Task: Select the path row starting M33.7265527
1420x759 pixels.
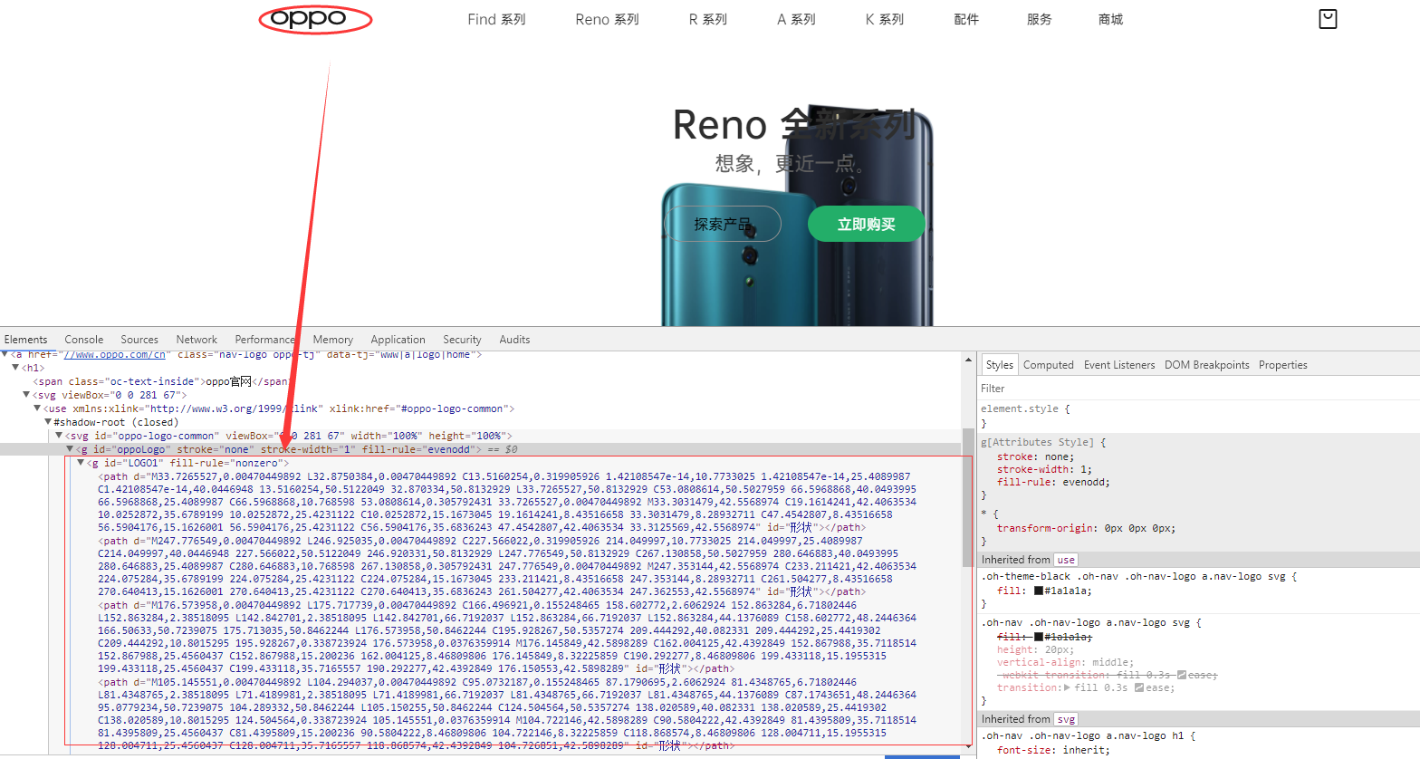Action: coord(507,502)
